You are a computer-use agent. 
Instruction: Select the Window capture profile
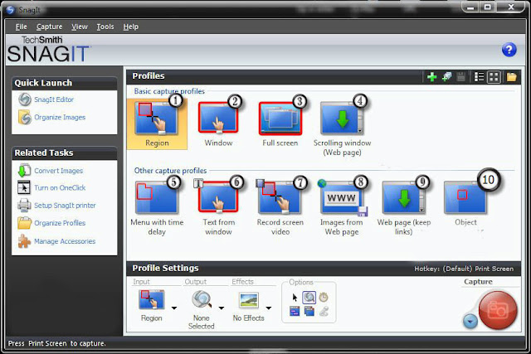218,124
